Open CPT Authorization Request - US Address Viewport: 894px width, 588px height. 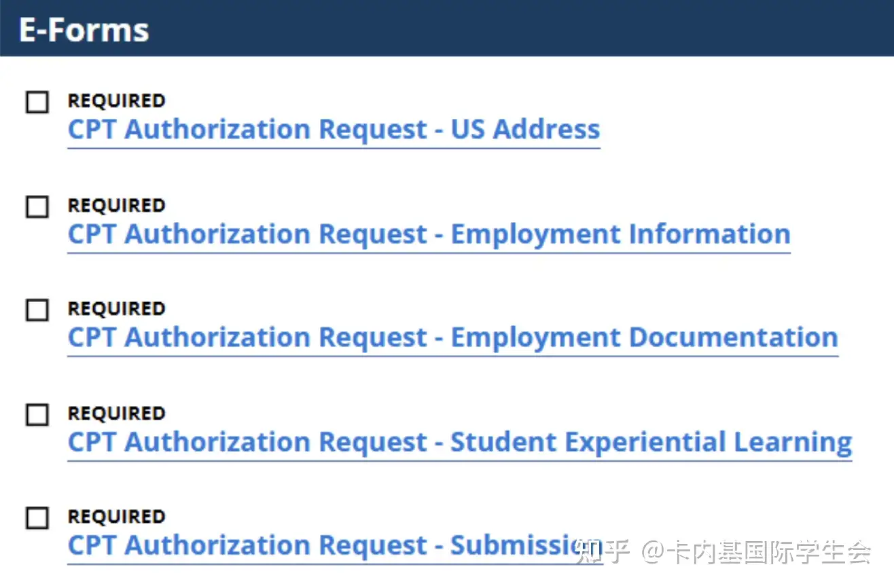point(334,129)
